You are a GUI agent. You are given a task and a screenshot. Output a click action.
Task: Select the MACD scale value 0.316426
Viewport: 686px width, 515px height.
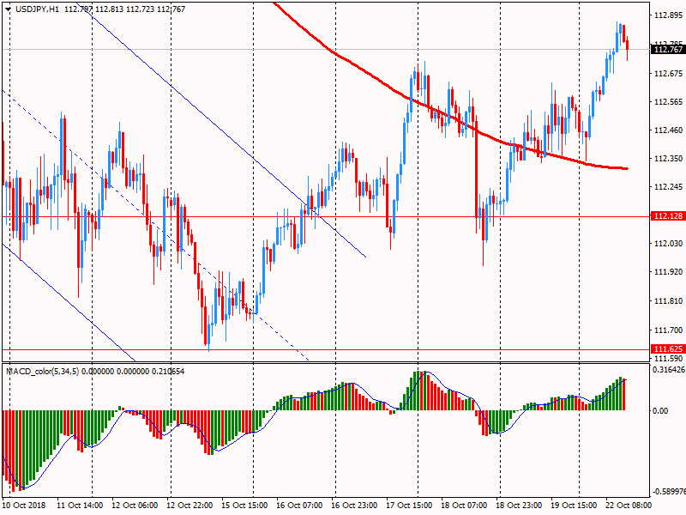point(669,370)
